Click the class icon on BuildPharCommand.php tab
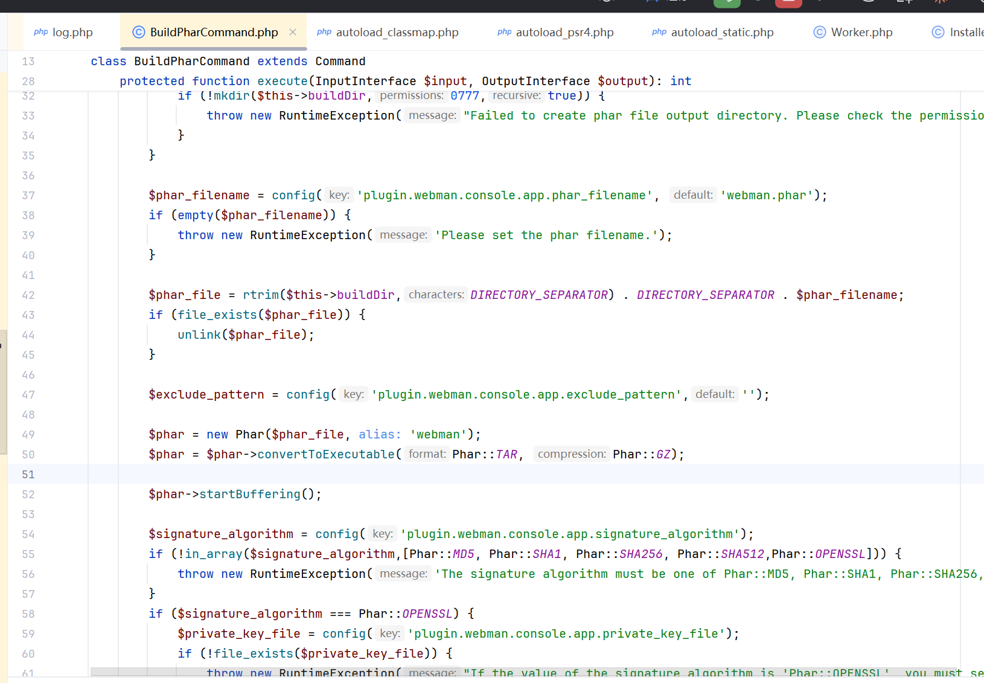Screen dimensions: 984x683 139,32
